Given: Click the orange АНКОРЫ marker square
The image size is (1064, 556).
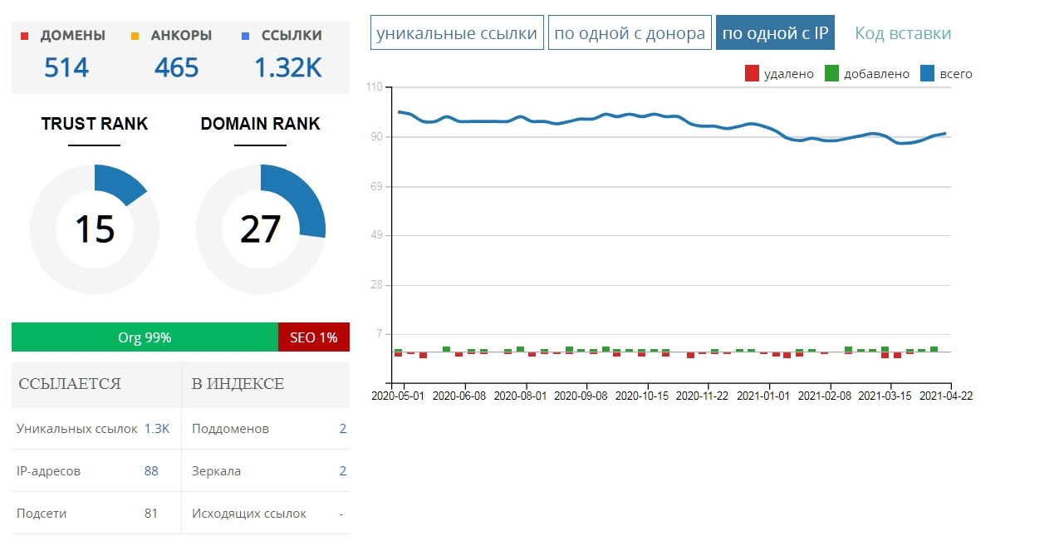Looking at the screenshot, I should click(x=135, y=36).
